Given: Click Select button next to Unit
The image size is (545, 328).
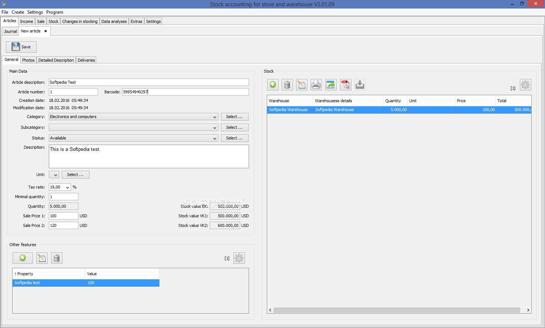Looking at the screenshot, I should pyautogui.click(x=75, y=175).
